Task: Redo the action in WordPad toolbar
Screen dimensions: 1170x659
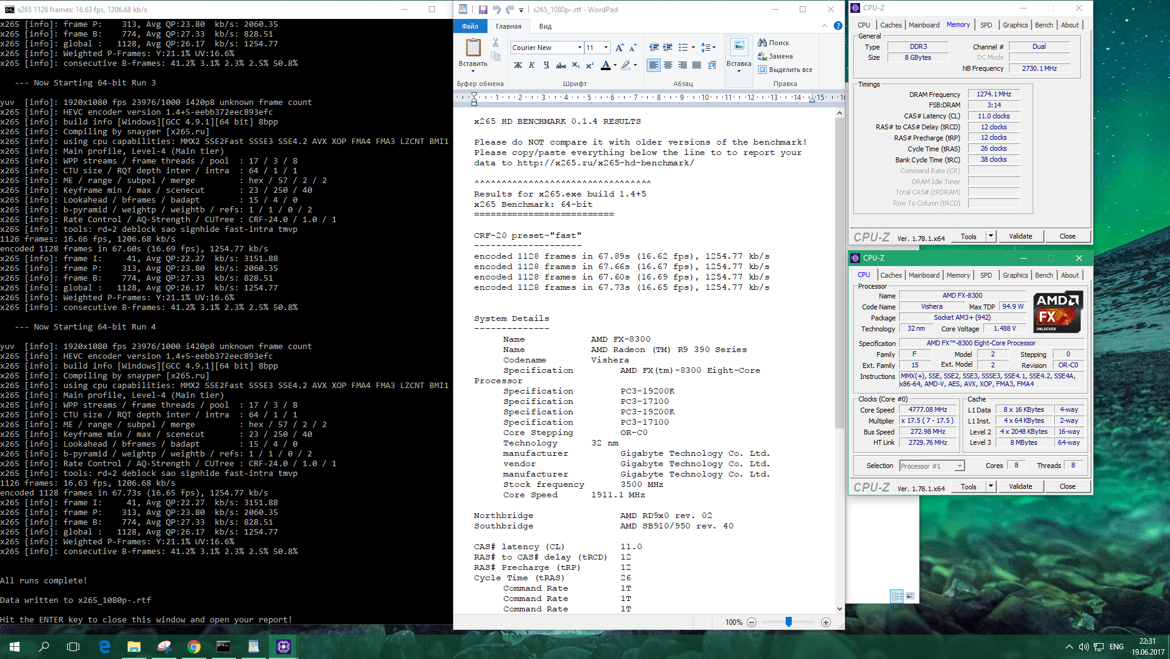Action: click(509, 9)
